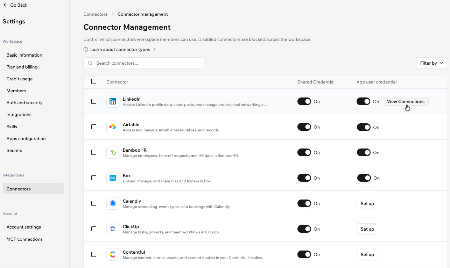
Task: Select Connectors in the sidebar
Action: pyautogui.click(x=33, y=189)
